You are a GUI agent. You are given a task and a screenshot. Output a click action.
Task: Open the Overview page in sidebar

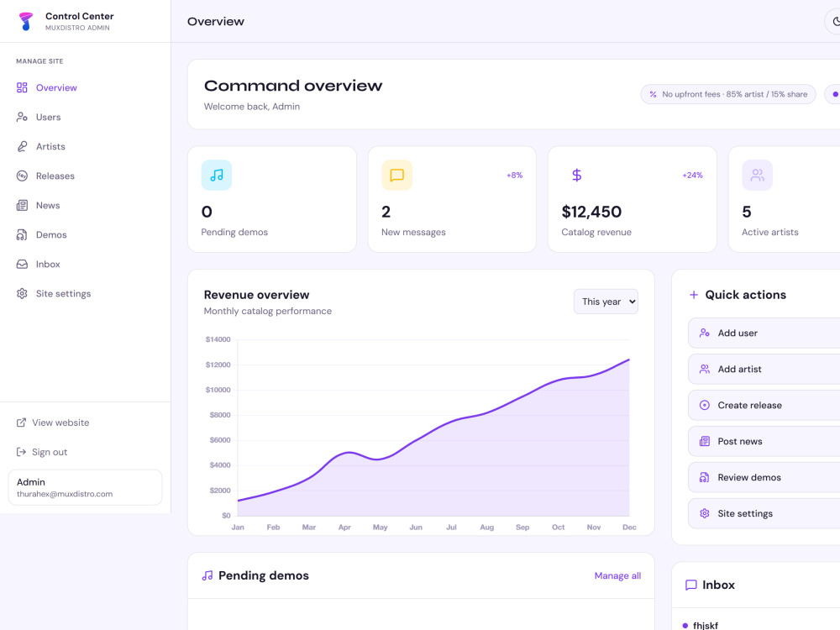[86, 87]
